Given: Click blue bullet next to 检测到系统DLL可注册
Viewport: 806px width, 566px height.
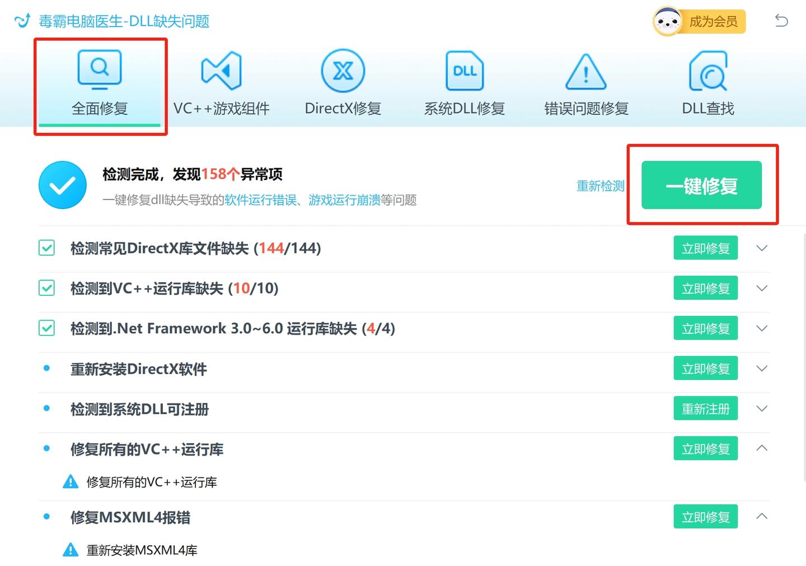Looking at the screenshot, I should click(47, 409).
